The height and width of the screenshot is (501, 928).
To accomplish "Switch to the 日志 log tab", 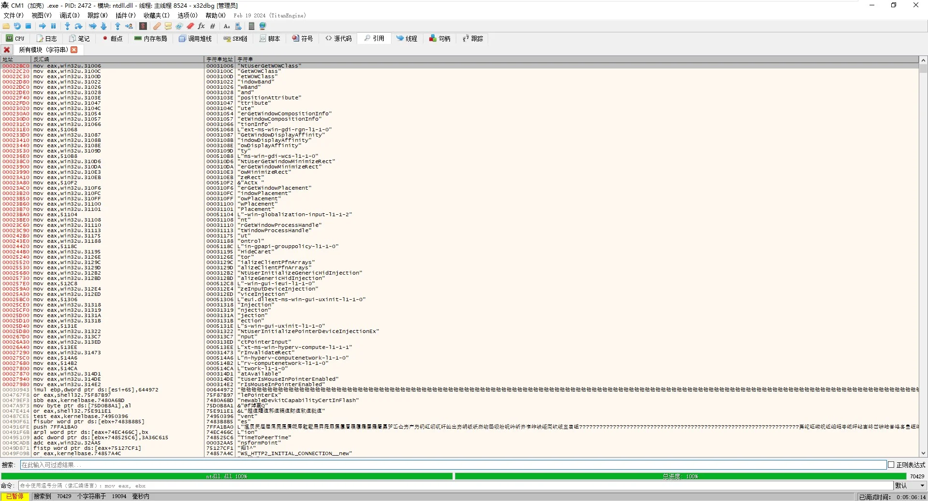I will [46, 39].
